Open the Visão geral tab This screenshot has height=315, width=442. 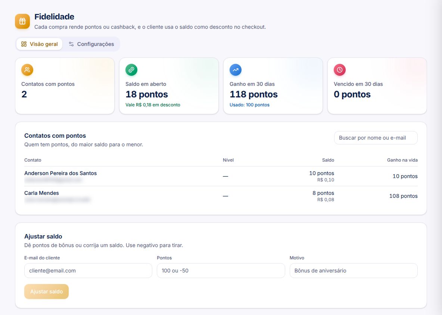pos(40,44)
